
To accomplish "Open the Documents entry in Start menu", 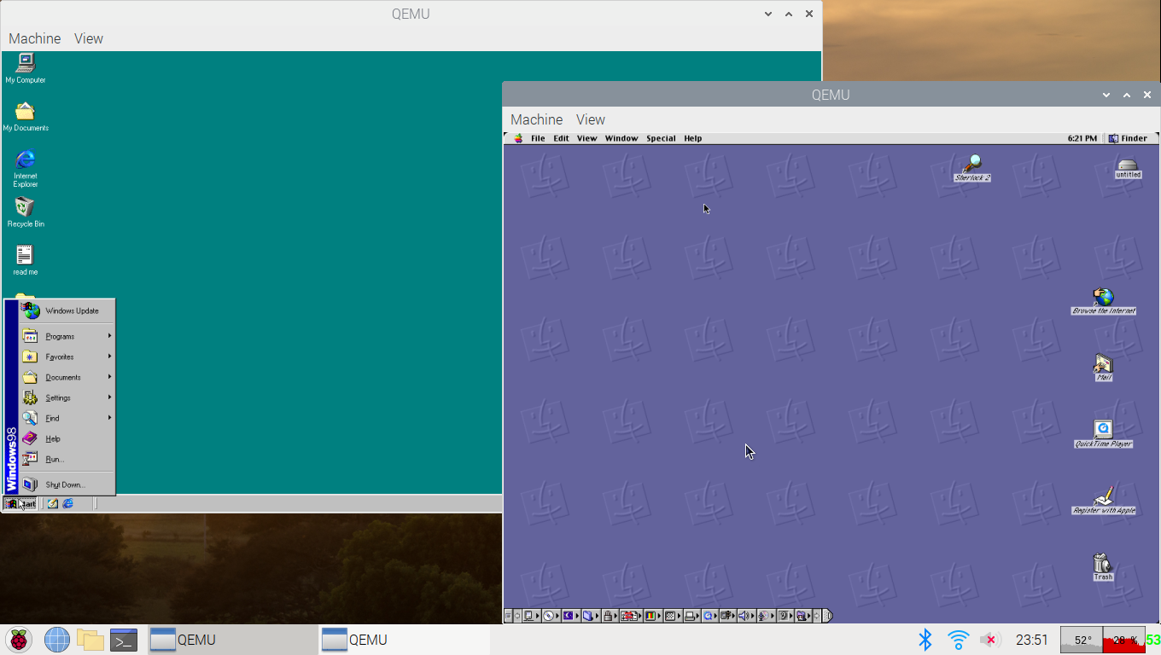I will coord(67,377).
